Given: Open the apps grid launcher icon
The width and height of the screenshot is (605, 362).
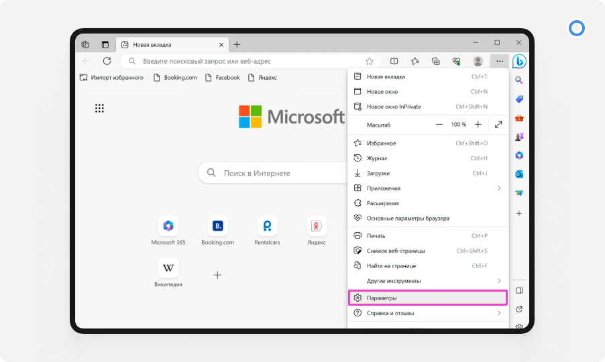Looking at the screenshot, I should click(99, 109).
